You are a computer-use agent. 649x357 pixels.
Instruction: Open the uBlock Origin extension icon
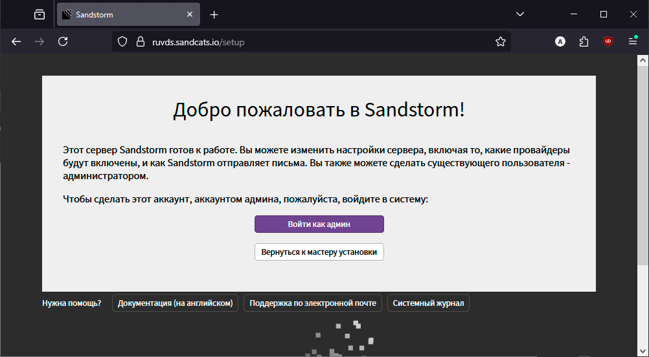(608, 41)
